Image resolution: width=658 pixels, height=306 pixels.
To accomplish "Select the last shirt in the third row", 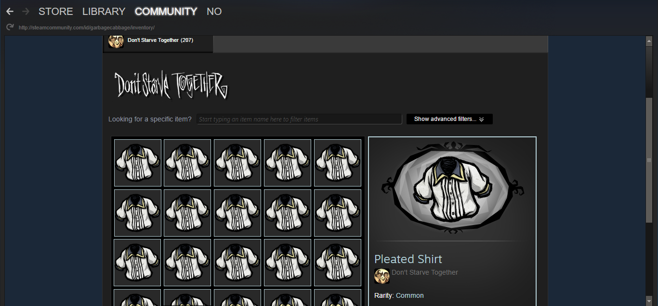I will tap(337, 263).
